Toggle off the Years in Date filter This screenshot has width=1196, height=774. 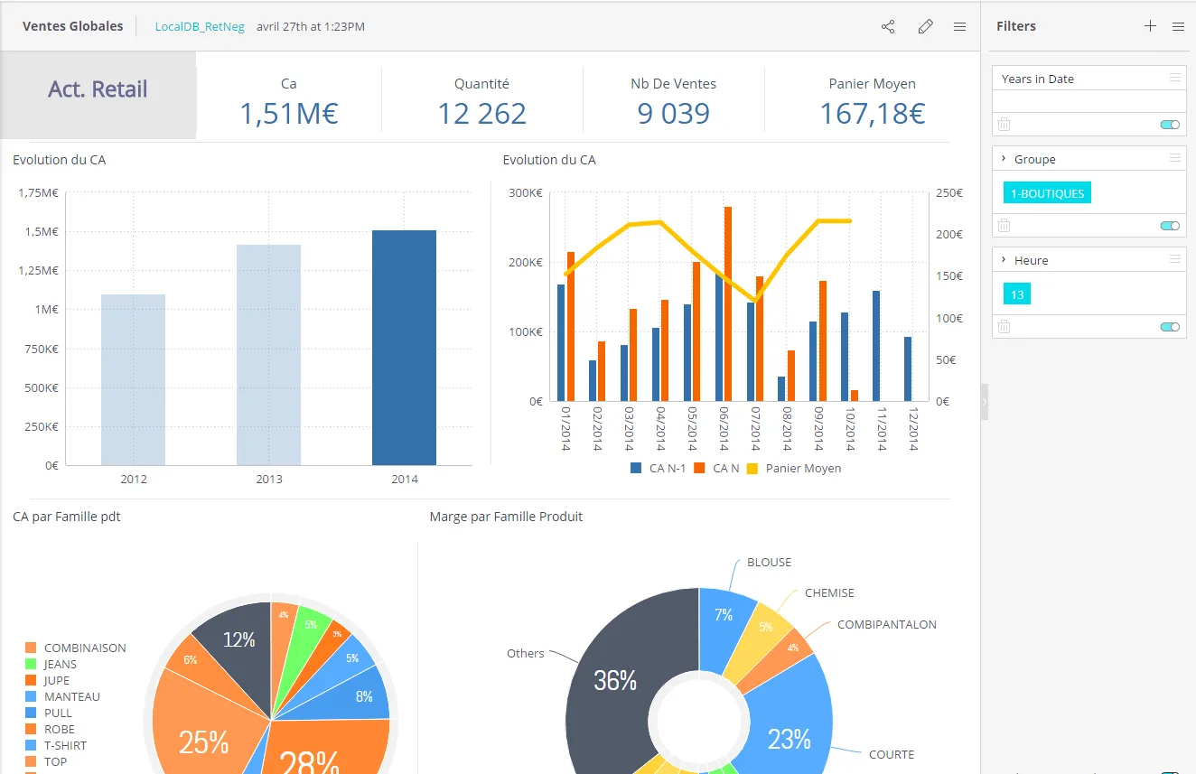[x=1170, y=125]
